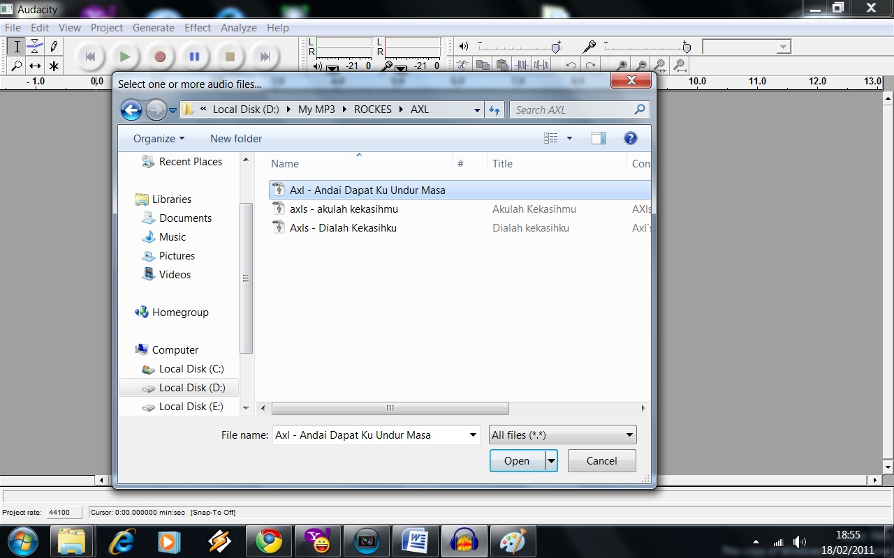894x558 pixels.
Task: Click New folder button
Action: coord(236,138)
